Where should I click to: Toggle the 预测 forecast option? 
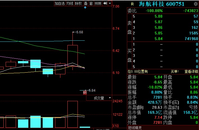pyautogui.click(x=98, y=3)
